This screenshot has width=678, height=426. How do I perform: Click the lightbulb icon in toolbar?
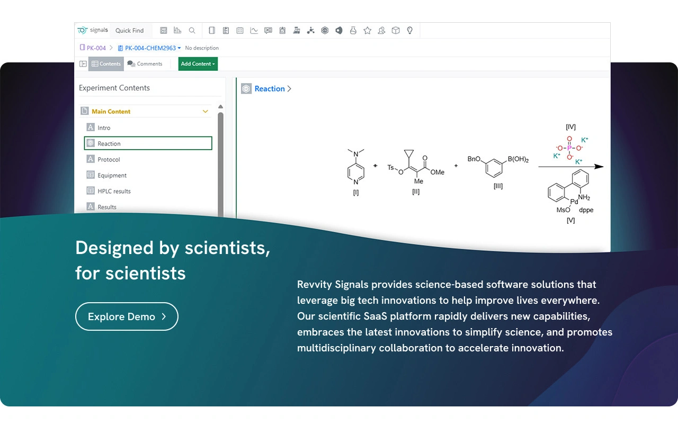[409, 31]
